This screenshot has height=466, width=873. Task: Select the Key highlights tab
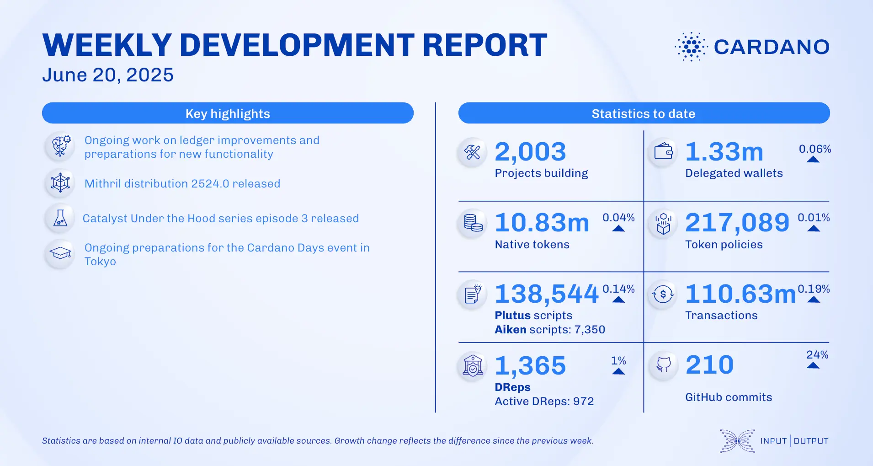(227, 113)
